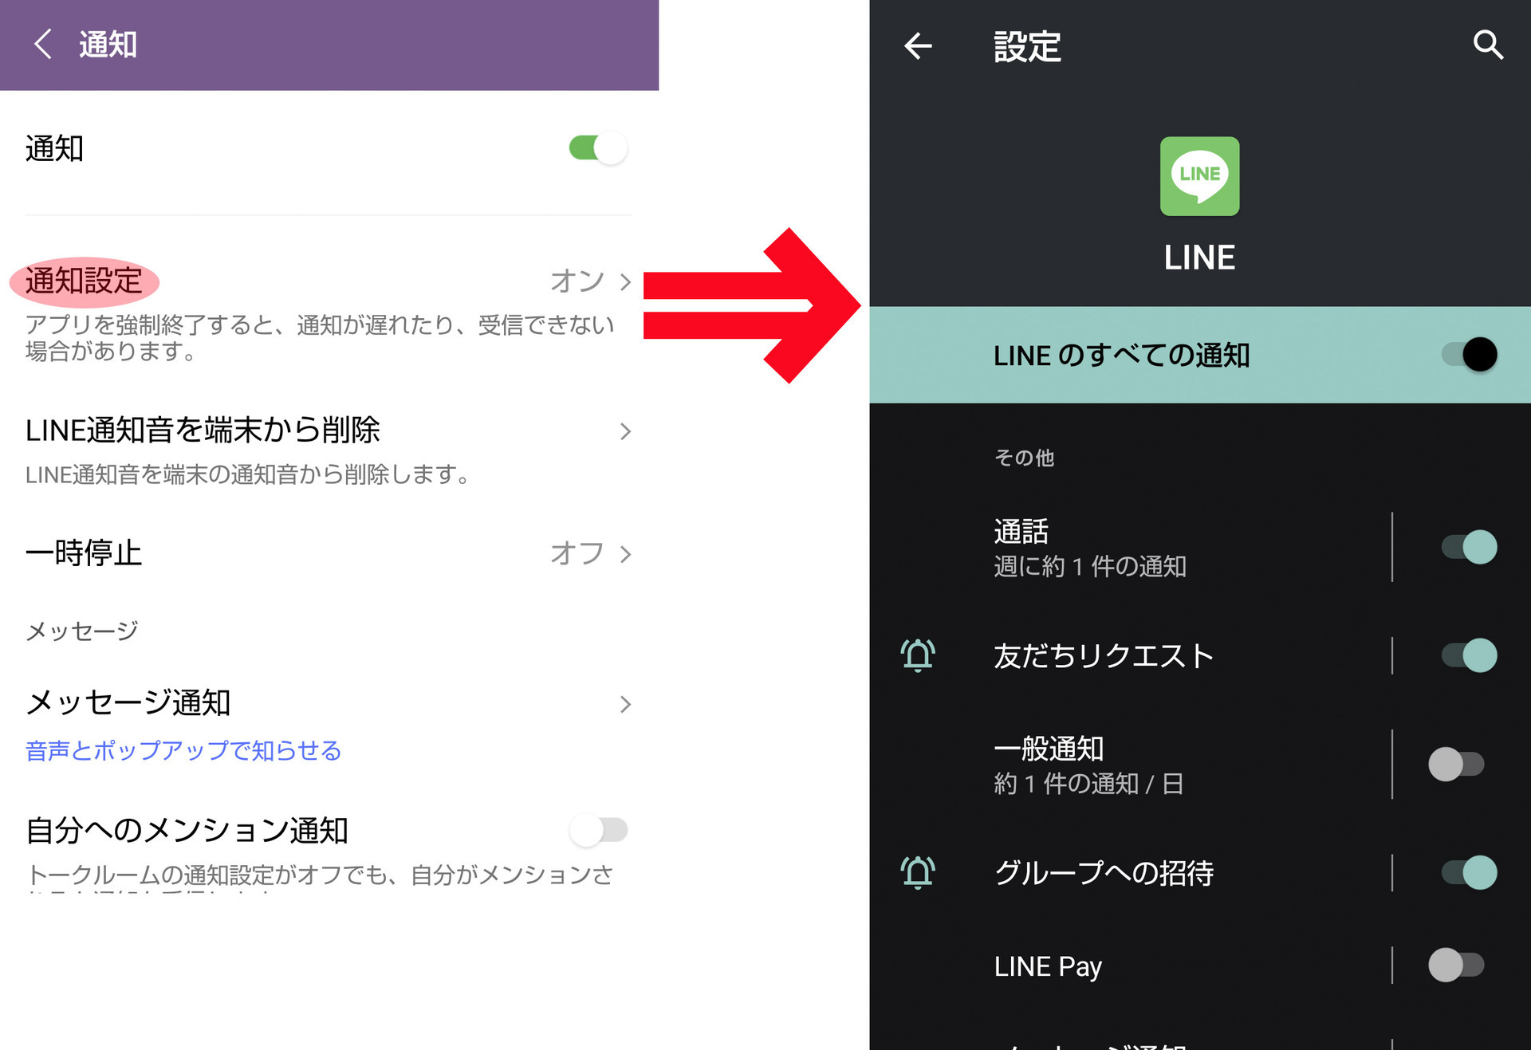Enable 自分へのメンション通知 switch
The height and width of the screenshot is (1050, 1531).
598,830
